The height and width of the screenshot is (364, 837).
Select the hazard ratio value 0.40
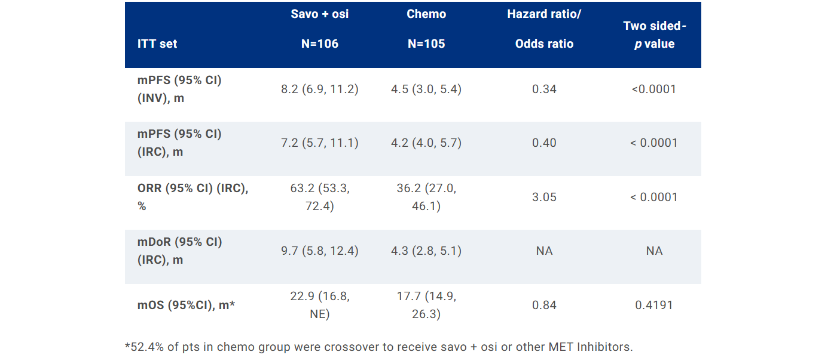544,143
